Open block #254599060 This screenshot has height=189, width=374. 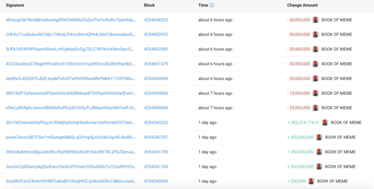tap(156, 108)
